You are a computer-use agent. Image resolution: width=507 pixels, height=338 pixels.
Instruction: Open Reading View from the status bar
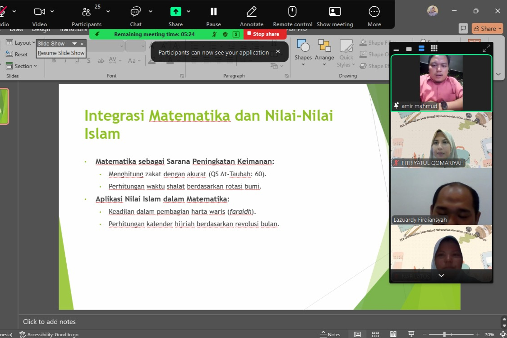[x=393, y=334]
